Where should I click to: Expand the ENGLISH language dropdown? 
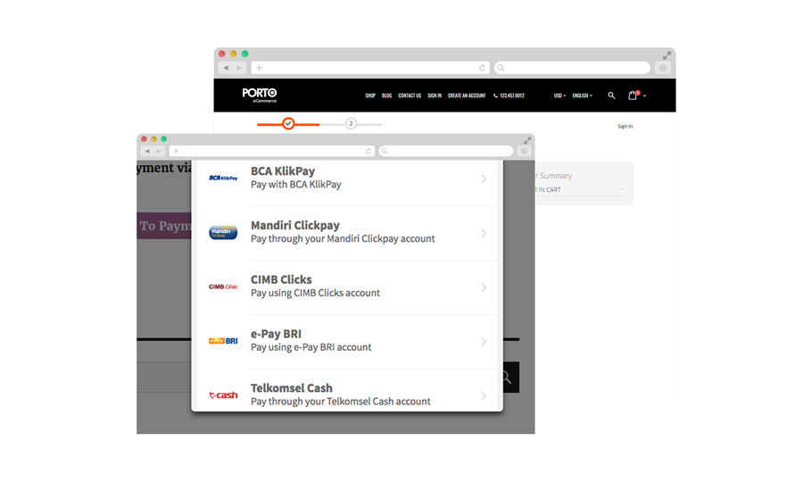pyautogui.click(x=583, y=96)
